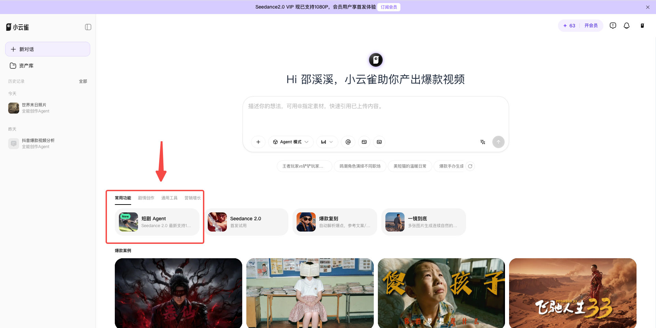This screenshot has height=328, width=656.
Task: Focus the idea description text field
Action: (x=376, y=115)
